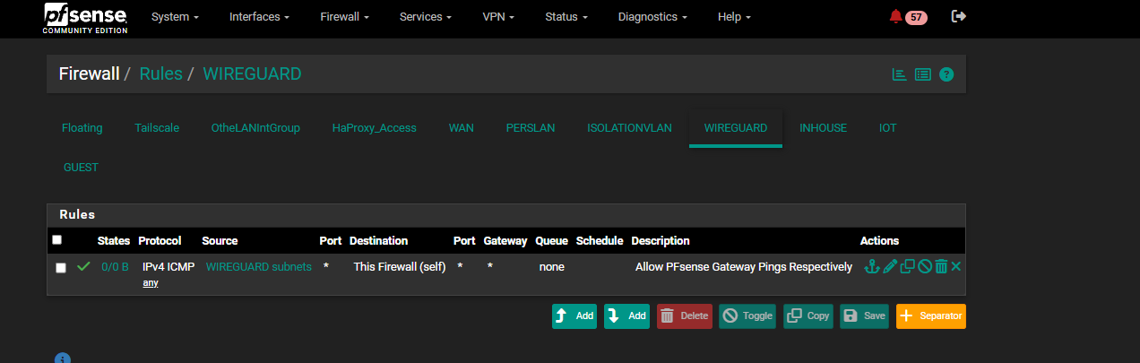Select the WIREGUARD tab

736,128
